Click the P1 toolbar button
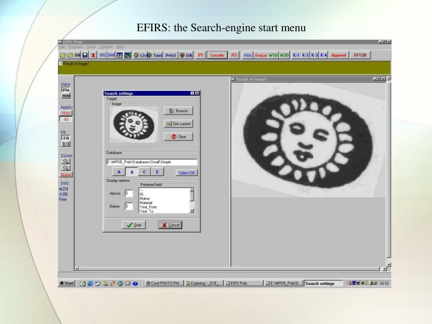The width and height of the screenshot is (432, 324). click(x=200, y=55)
